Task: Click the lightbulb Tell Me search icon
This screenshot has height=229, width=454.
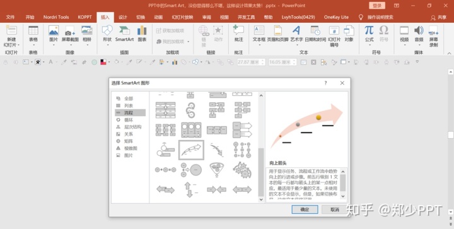Action: tap(361, 17)
